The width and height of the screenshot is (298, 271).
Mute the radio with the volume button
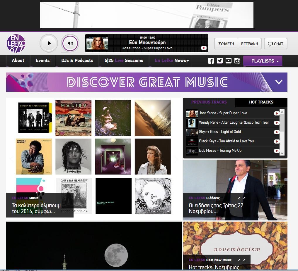[70, 43]
